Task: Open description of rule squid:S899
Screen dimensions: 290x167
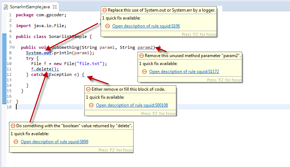Action: pyautogui.click(x=54, y=142)
